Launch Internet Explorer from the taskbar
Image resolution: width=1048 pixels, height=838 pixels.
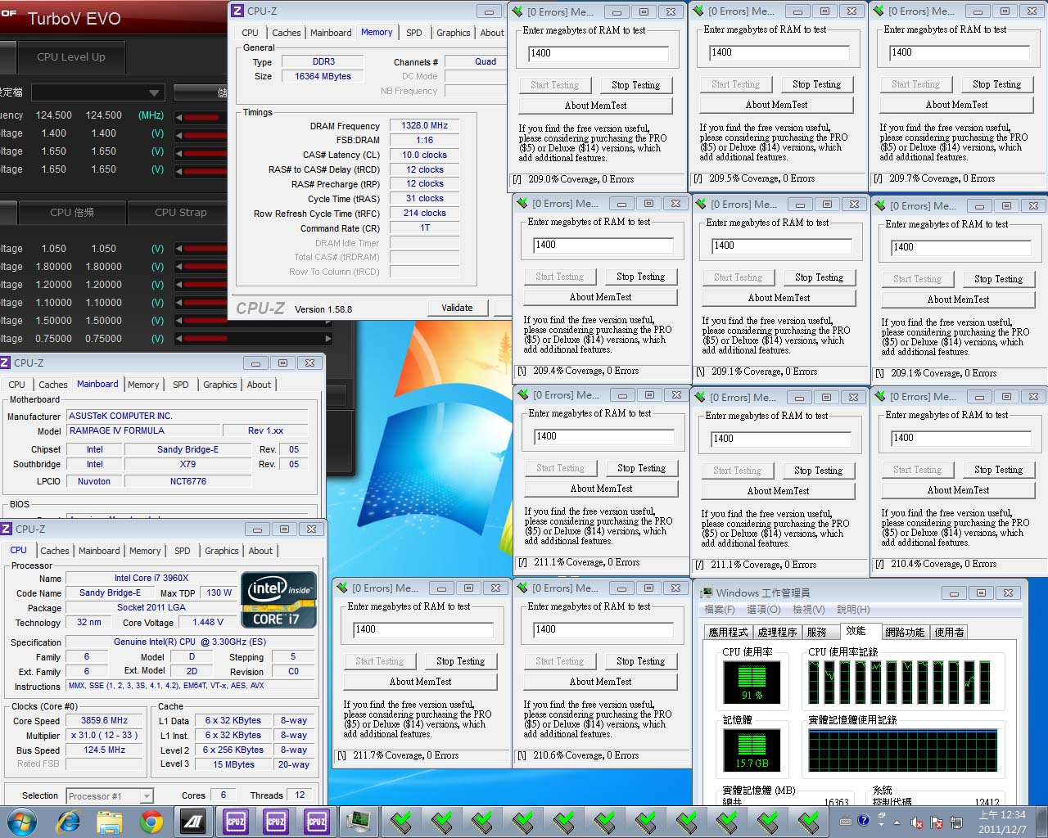pyautogui.click(x=68, y=821)
